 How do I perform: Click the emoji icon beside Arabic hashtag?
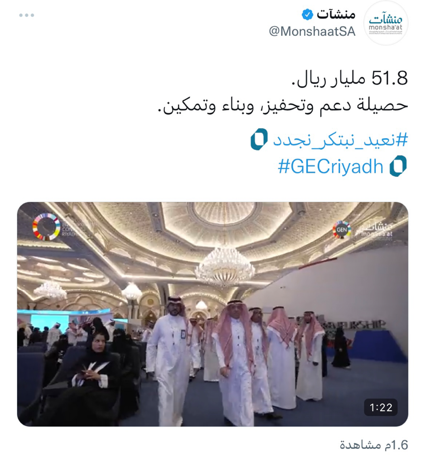(x=259, y=139)
